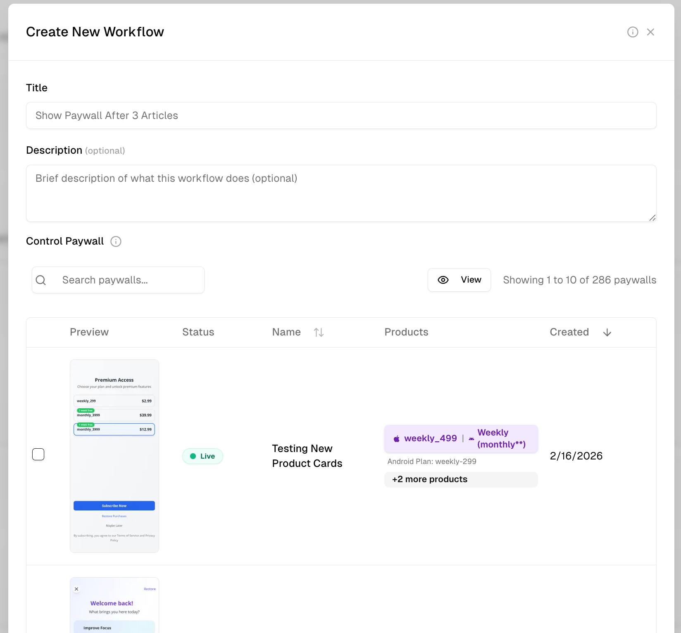This screenshot has width=681, height=633.
Task: Click the Testing New Product Cards name
Action: point(307,456)
